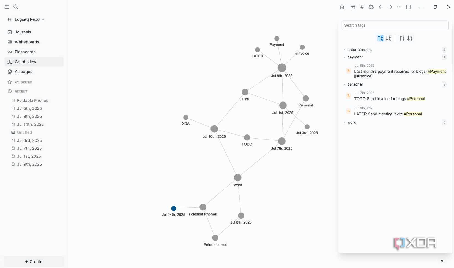The height and width of the screenshot is (268, 454).
Task: Enable descending usage-count sort
Action: [x=409, y=38]
